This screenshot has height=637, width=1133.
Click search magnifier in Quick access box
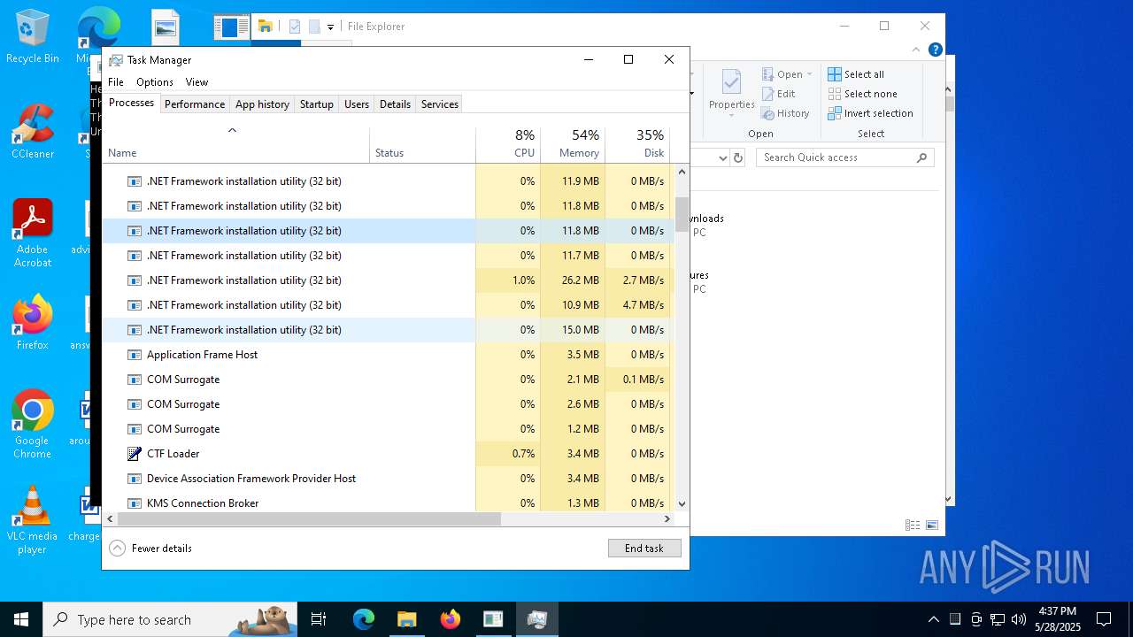click(921, 157)
